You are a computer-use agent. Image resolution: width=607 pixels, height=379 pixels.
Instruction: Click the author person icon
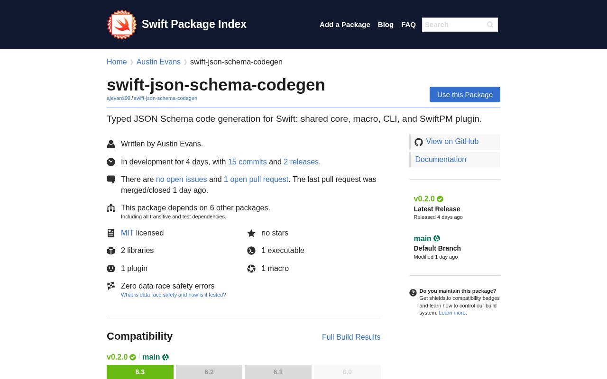tap(111, 144)
